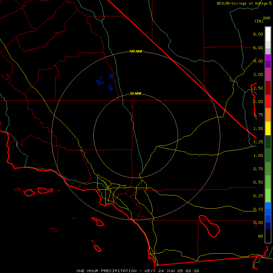The height and width of the screenshot is (273, 273).
Task: Click the 100 NMI range ring label
Action: [136, 51]
